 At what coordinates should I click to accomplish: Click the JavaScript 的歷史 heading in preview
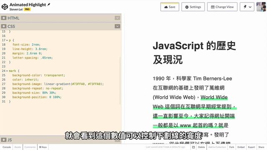click(194, 52)
